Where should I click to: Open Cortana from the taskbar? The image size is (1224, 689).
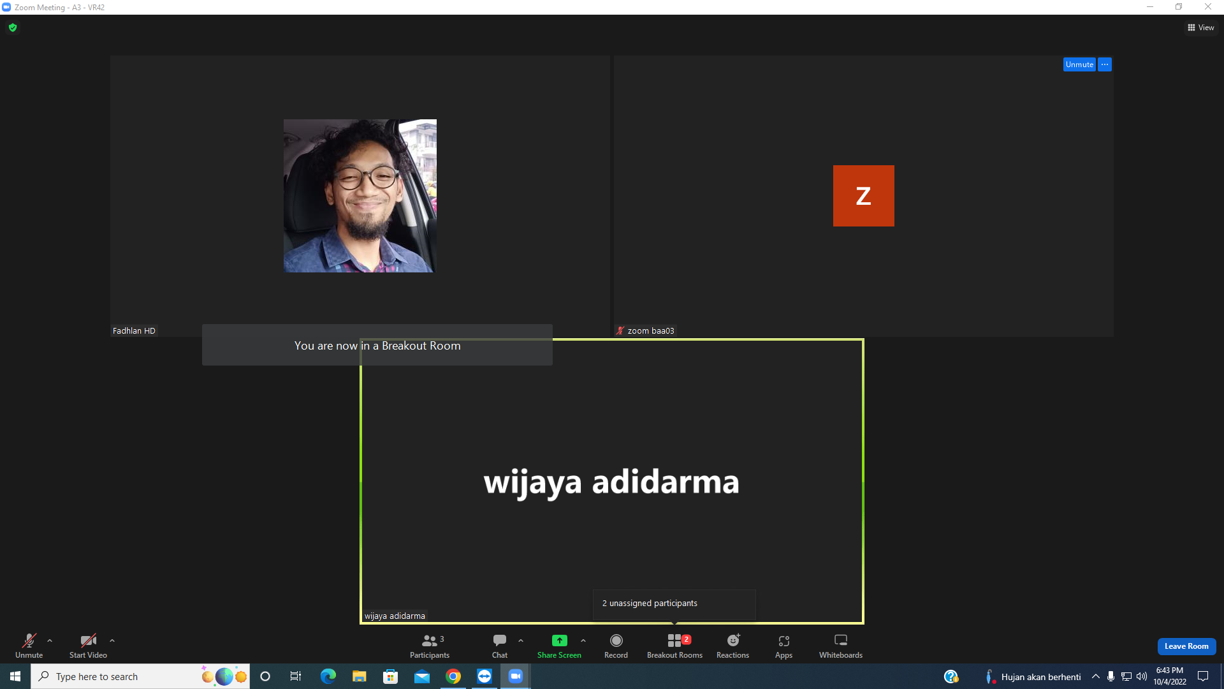[x=265, y=676]
